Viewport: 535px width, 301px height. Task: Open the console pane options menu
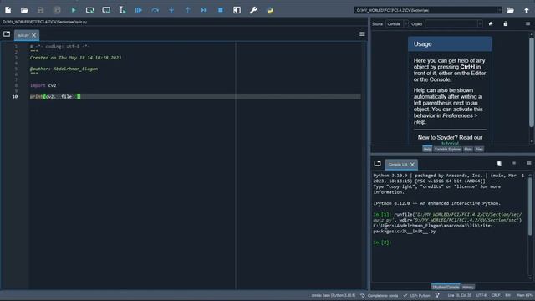pyautogui.click(x=528, y=164)
